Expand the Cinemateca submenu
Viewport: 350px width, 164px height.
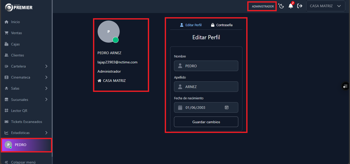click(46, 77)
